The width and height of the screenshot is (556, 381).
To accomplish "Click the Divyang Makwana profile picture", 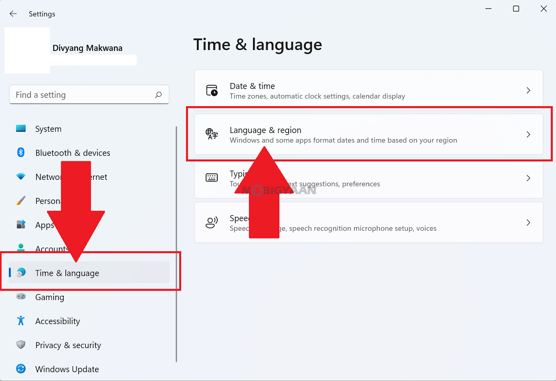I will [x=27, y=50].
